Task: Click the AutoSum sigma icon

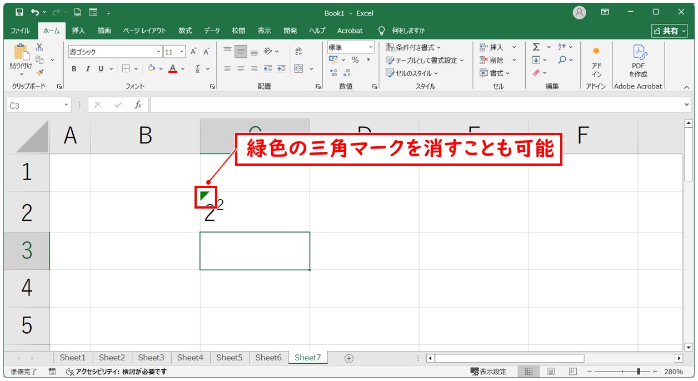Action: (x=536, y=47)
